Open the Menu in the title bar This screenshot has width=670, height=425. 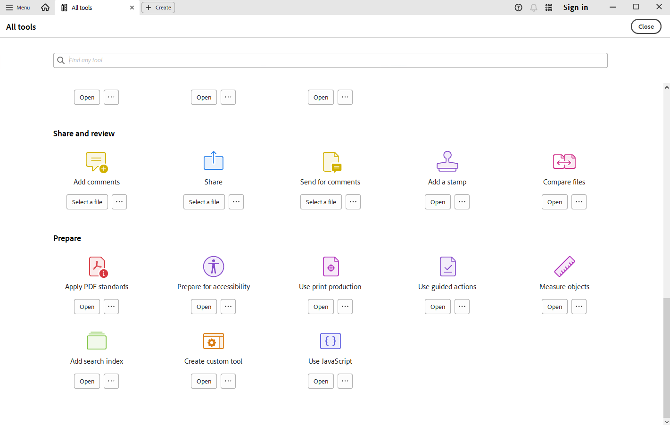(18, 8)
